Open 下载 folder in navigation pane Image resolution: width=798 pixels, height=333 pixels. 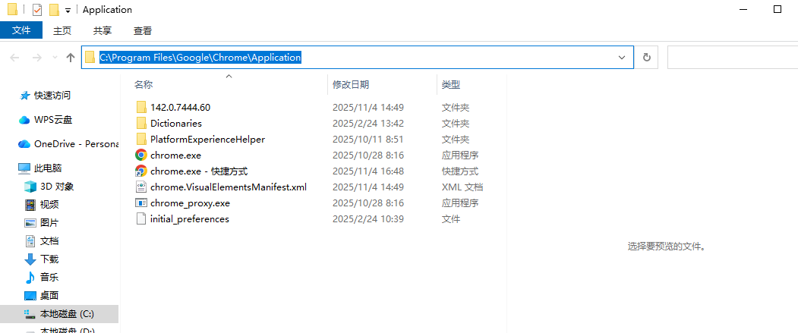(49, 259)
